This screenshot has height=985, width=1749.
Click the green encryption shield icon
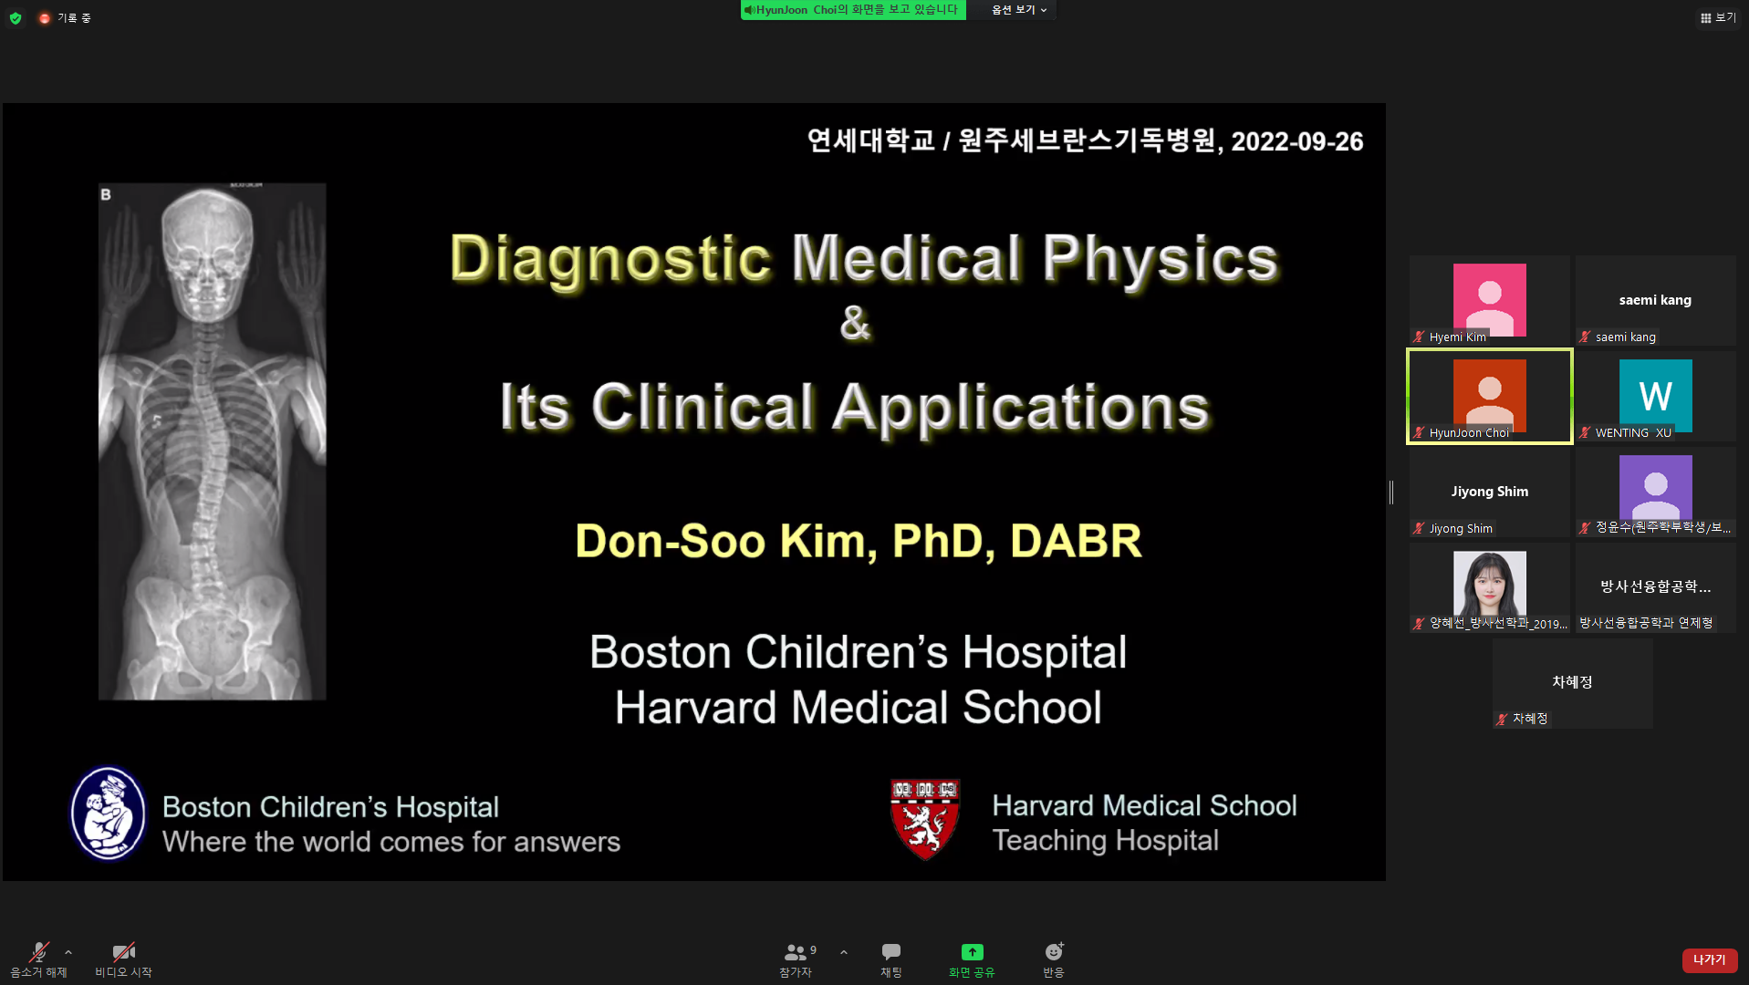coord(16,17)
